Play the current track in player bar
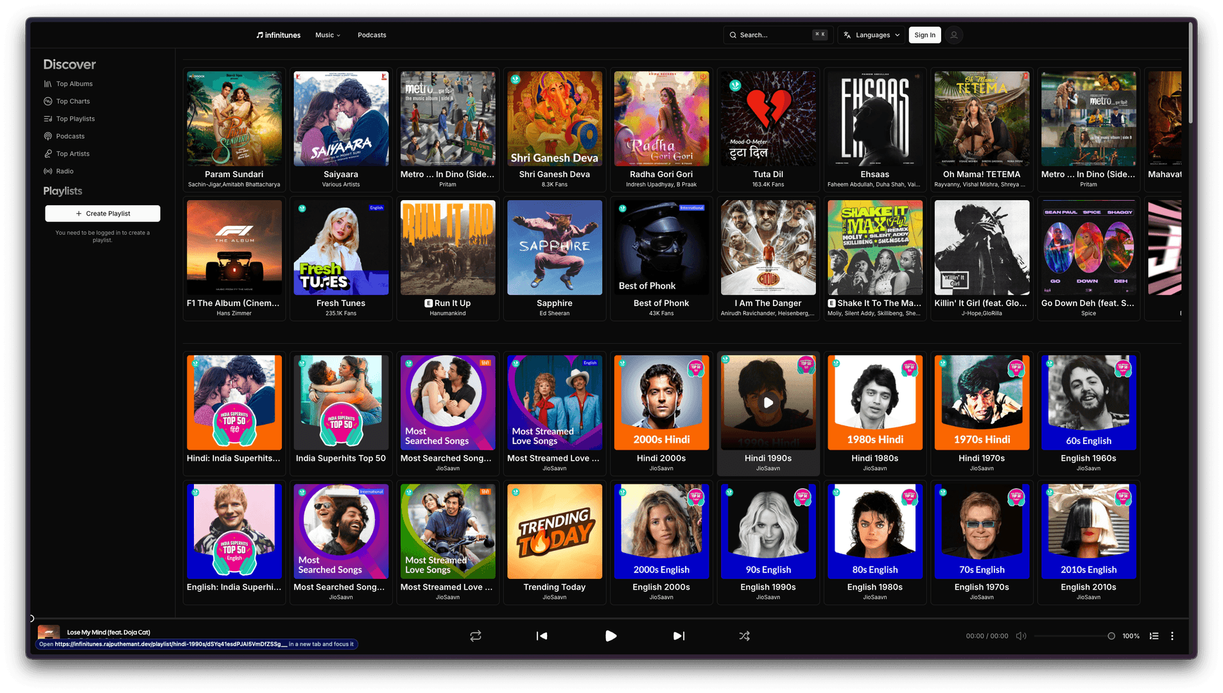The height and width of the screenshot is (693, 1223). (611, 636)
